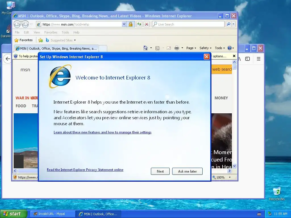Screen dimensions: 291x218
Task: Click the magnifier Search button
Action: tap(229, 24)
